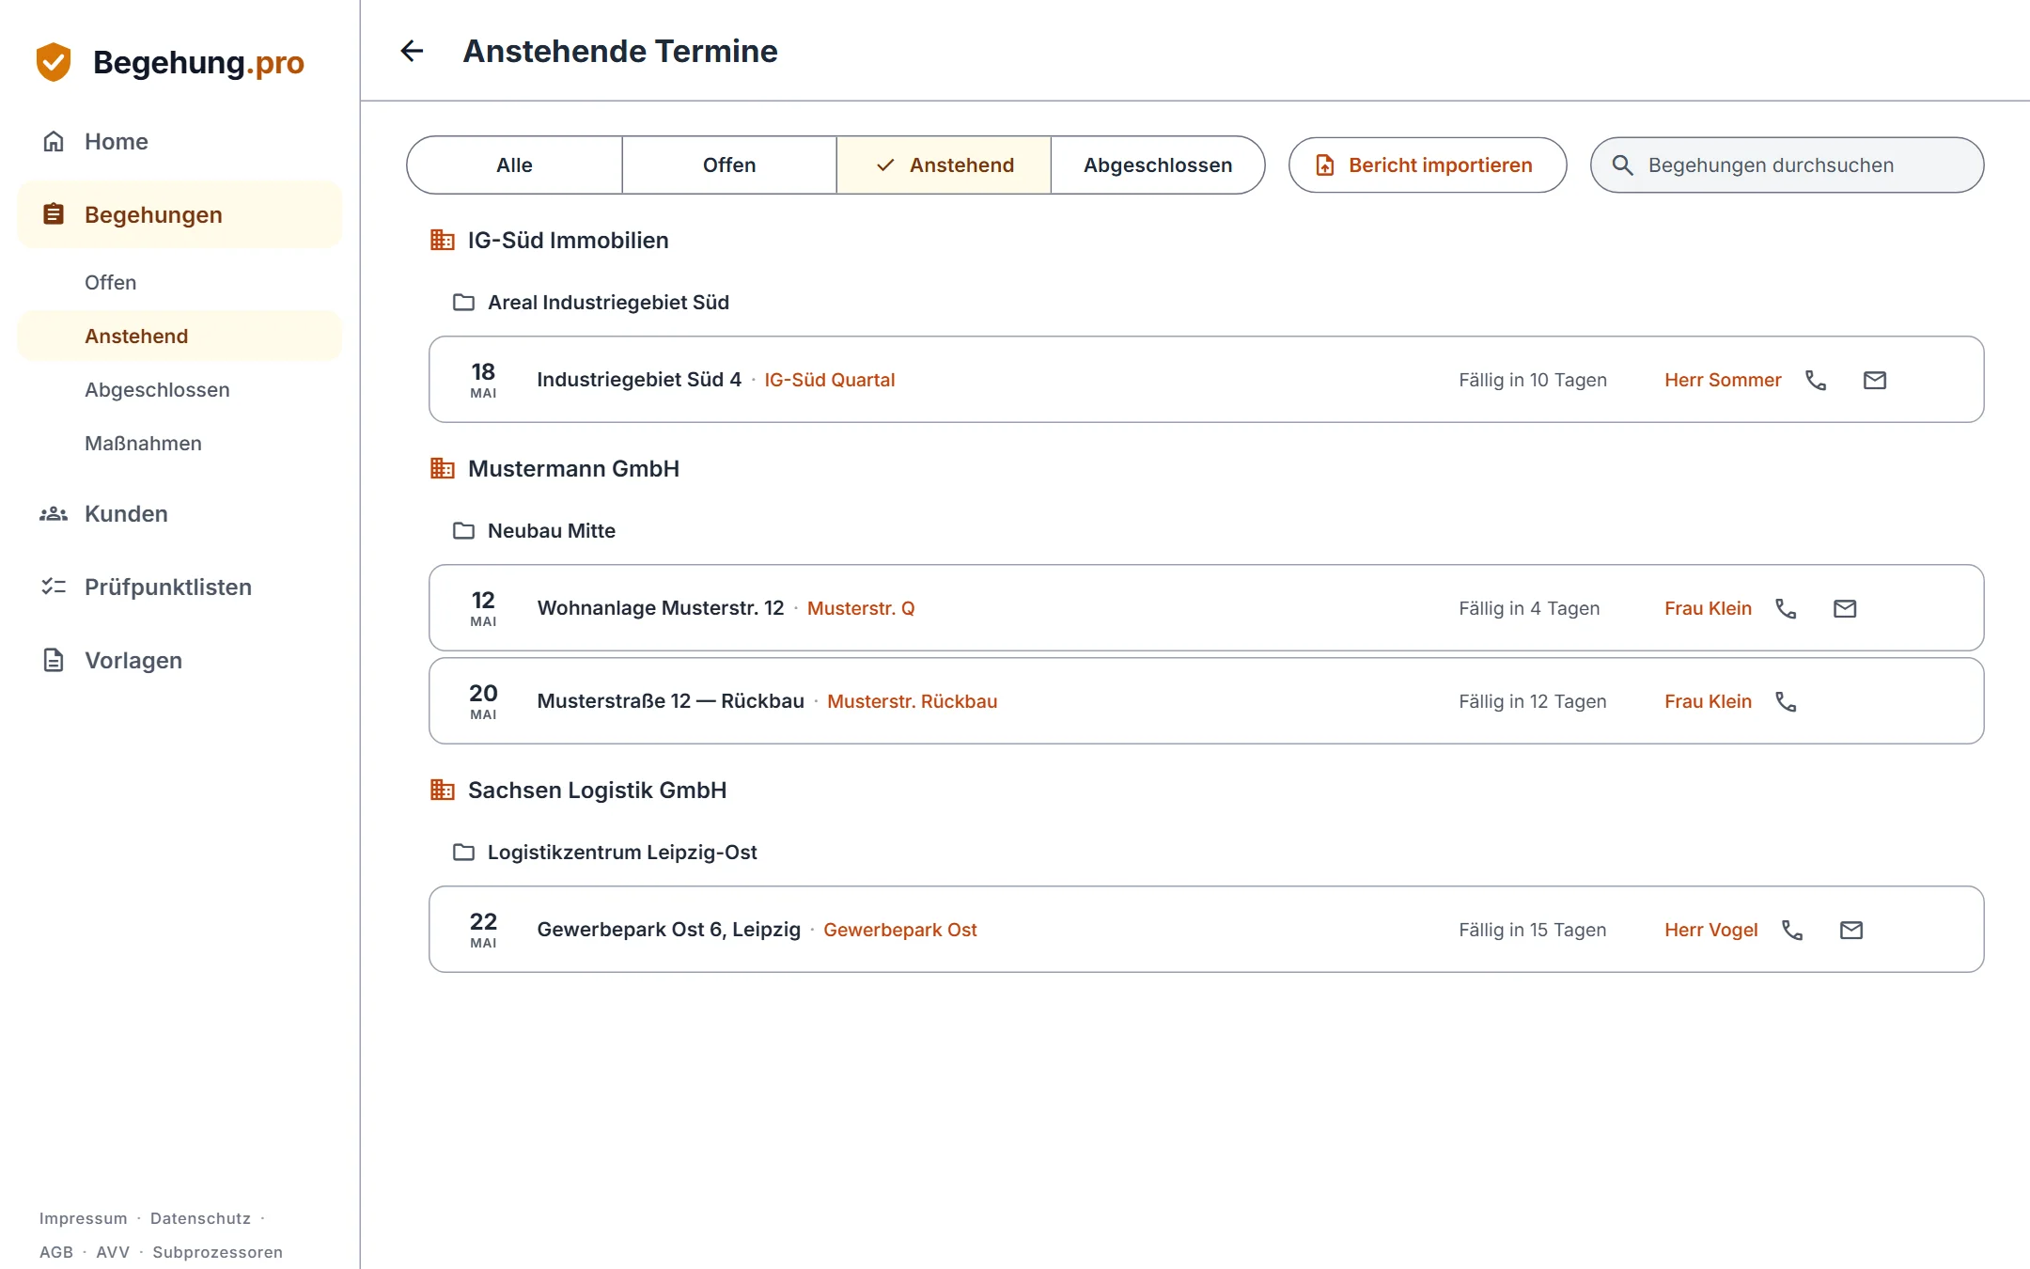Click phone icon in Wohnanlage Musterstr. 12 row
The height and width of the screenshot is (1269, 2030).
pos(1786,608)
